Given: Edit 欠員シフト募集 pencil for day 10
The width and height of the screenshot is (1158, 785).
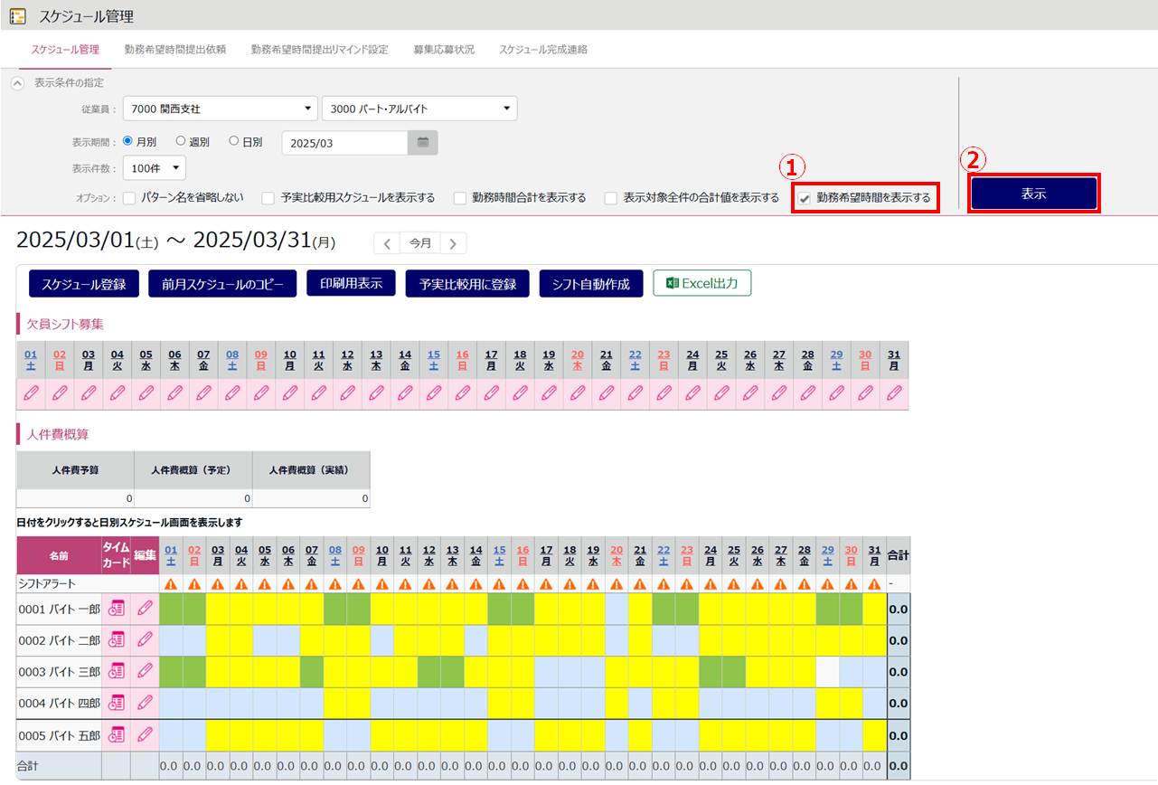Looking at the screenshot, I should coord(290,393).
